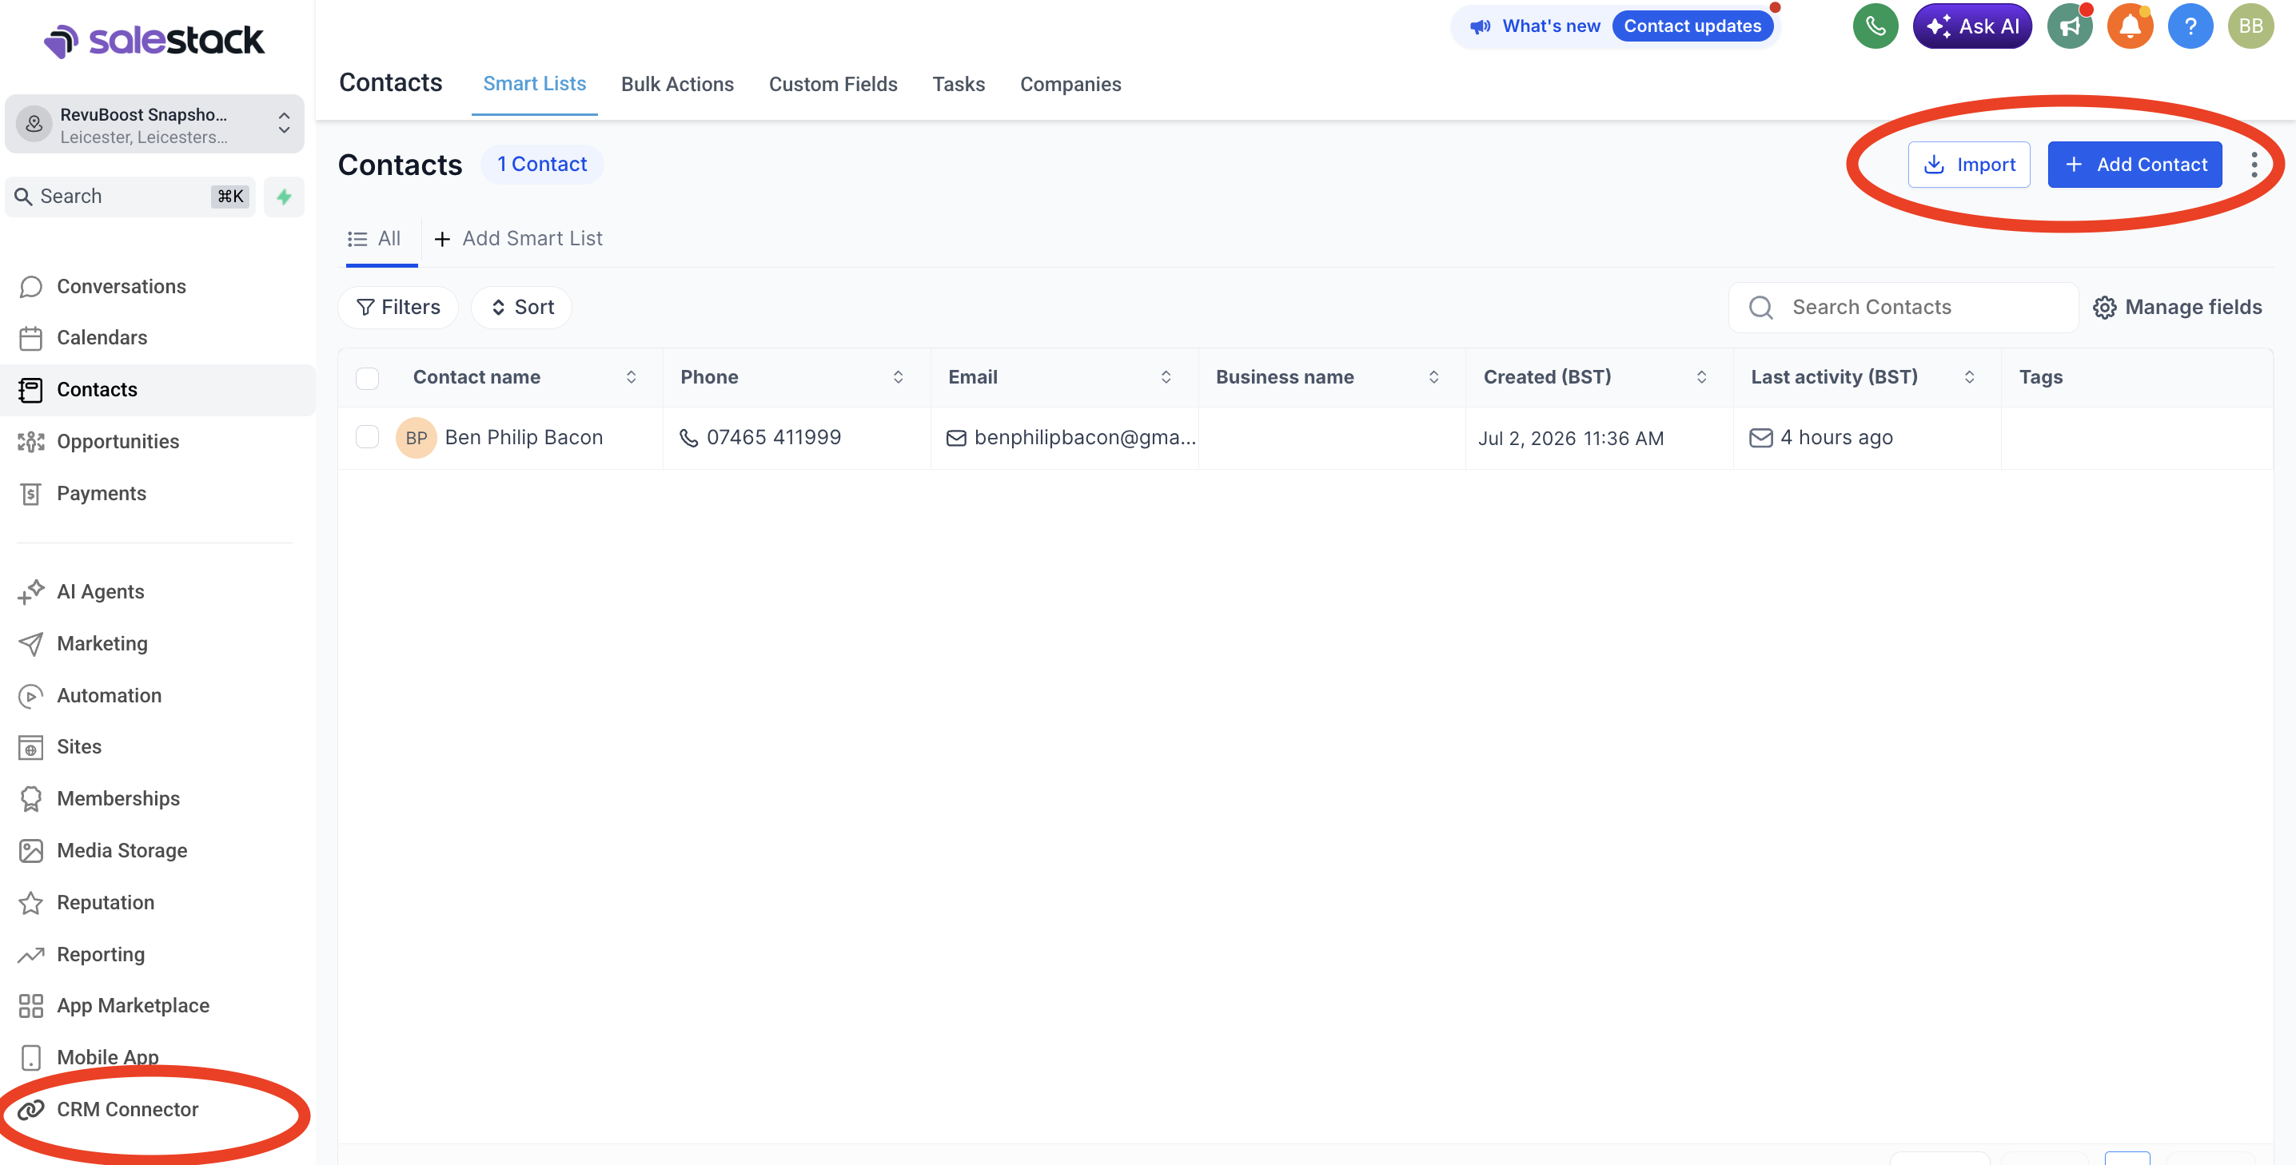
Task: Switch to the Custom Fields tab
Action: tap(833, 85)
